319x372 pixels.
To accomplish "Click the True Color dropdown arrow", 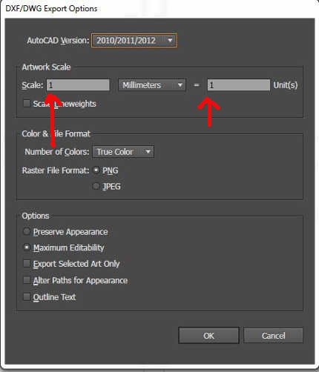I will click(x=148, y=152).
